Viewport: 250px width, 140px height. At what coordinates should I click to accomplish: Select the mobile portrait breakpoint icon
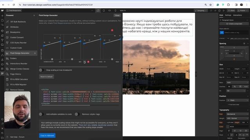115,10
